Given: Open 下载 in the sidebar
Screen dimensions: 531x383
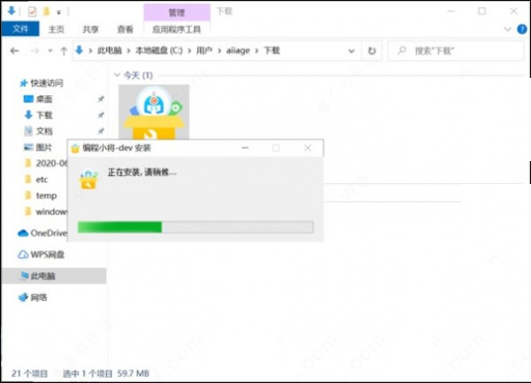Looking at the screenshot, I should click(x=44, y=115).
